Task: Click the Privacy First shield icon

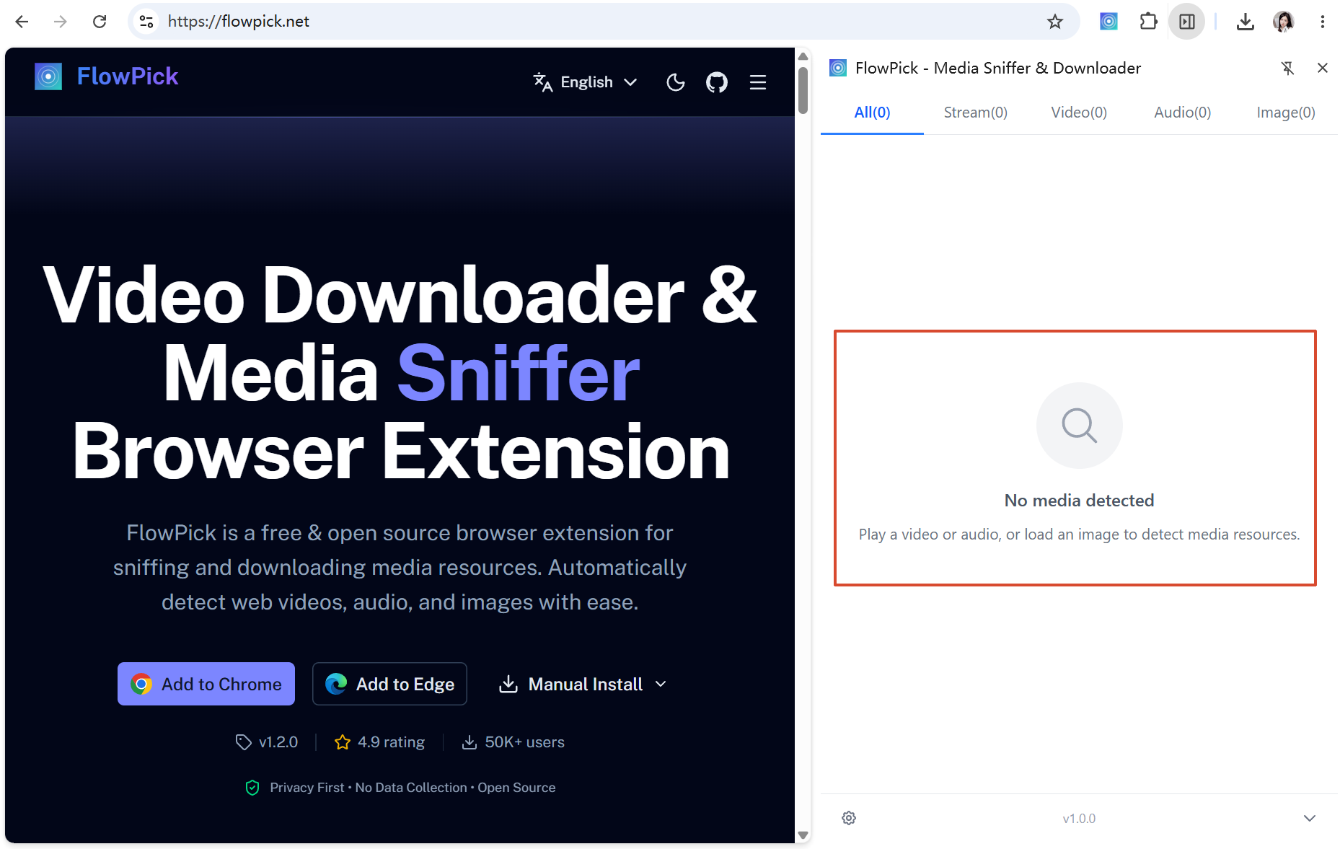Action: tap(252, 788)
